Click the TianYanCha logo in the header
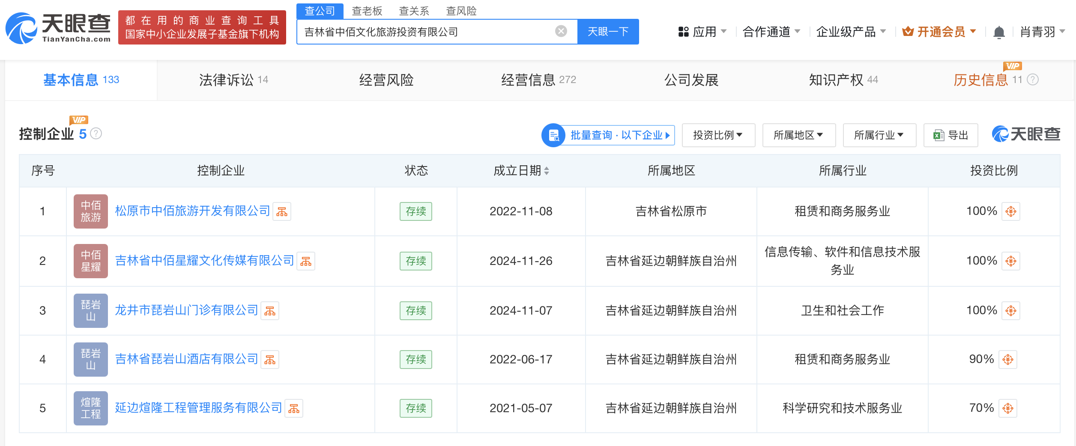 pos(58,28)
